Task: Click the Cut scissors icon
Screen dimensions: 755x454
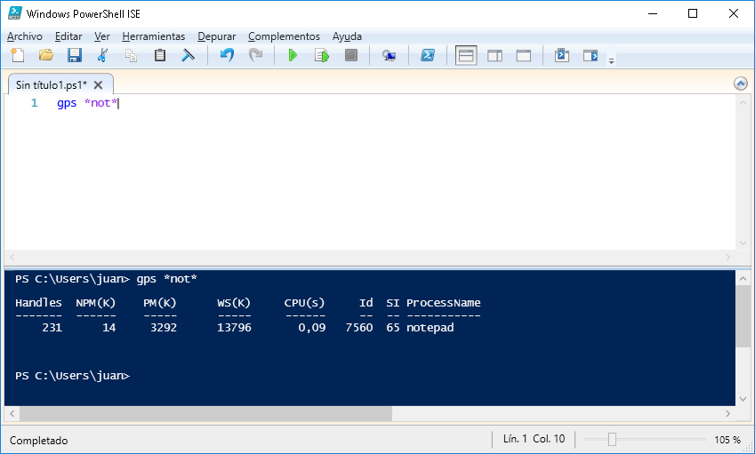Action: (x=103, y=55)
